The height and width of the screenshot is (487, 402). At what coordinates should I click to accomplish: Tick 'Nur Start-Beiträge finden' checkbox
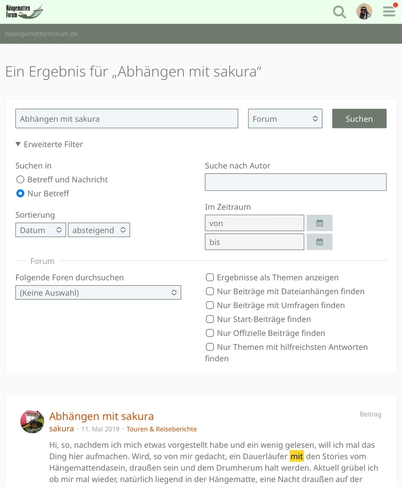(x=210, y=319)
